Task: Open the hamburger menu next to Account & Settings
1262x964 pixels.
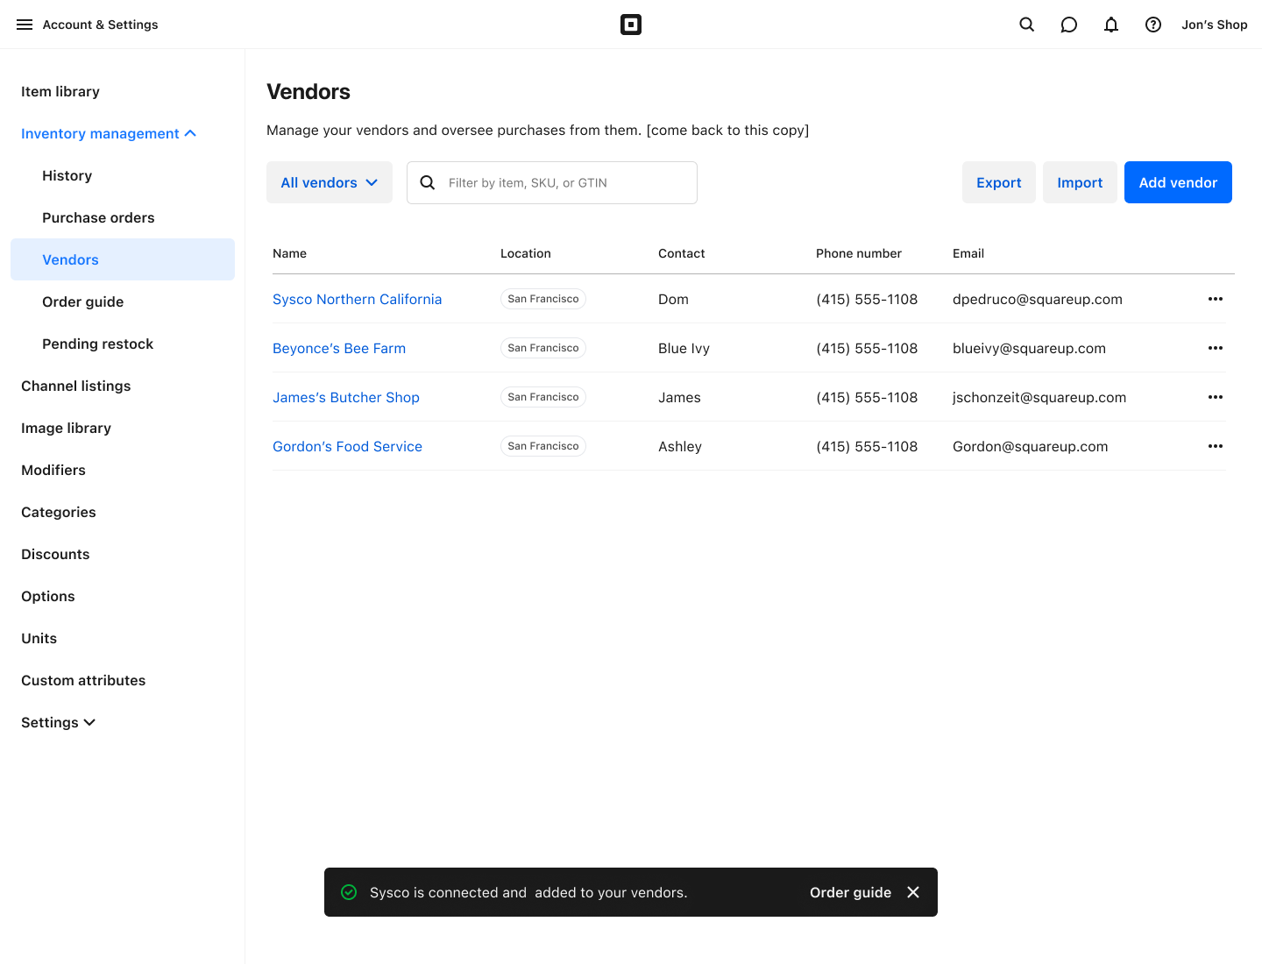Action: 25,25
